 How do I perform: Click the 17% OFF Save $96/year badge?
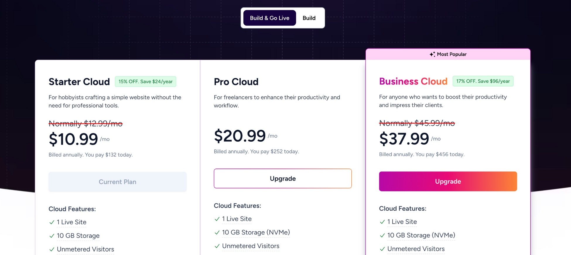click(483, 81)
